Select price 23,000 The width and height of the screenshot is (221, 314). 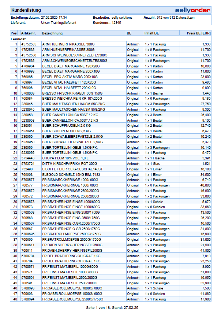point(205,77)
